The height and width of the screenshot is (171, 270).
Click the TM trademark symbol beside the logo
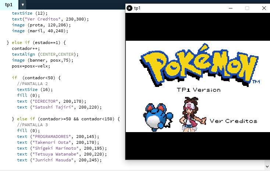(x=256, y=82)
